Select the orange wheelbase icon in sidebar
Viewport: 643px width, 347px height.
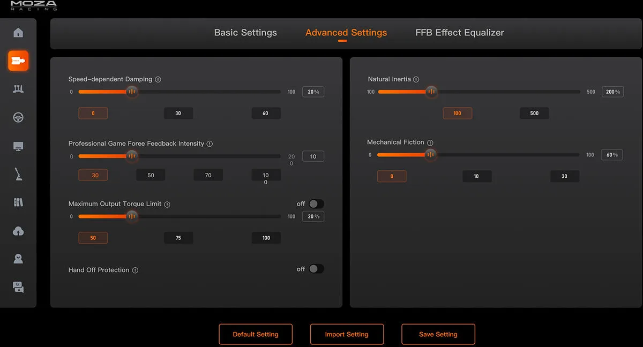click(18, 61)
